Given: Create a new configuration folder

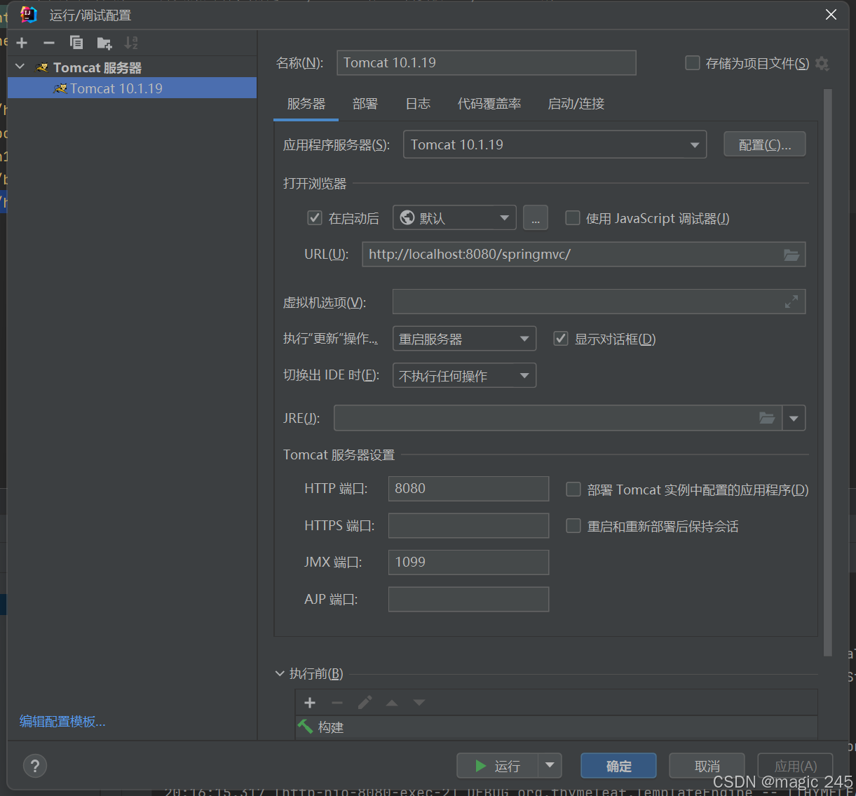Looking at the screenshot, I should [x=104, y=43].
